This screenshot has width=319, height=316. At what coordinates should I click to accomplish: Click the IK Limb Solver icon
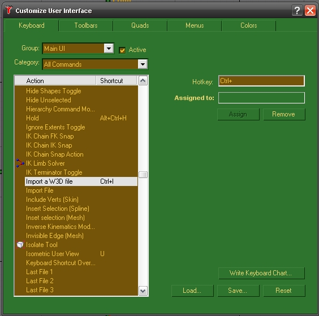(20, 163)
